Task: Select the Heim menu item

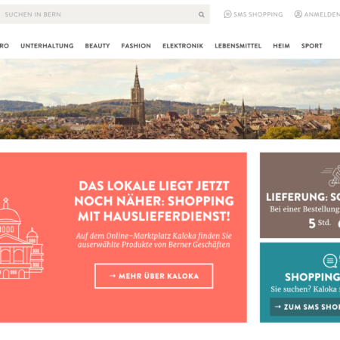Action: (281, 46)
